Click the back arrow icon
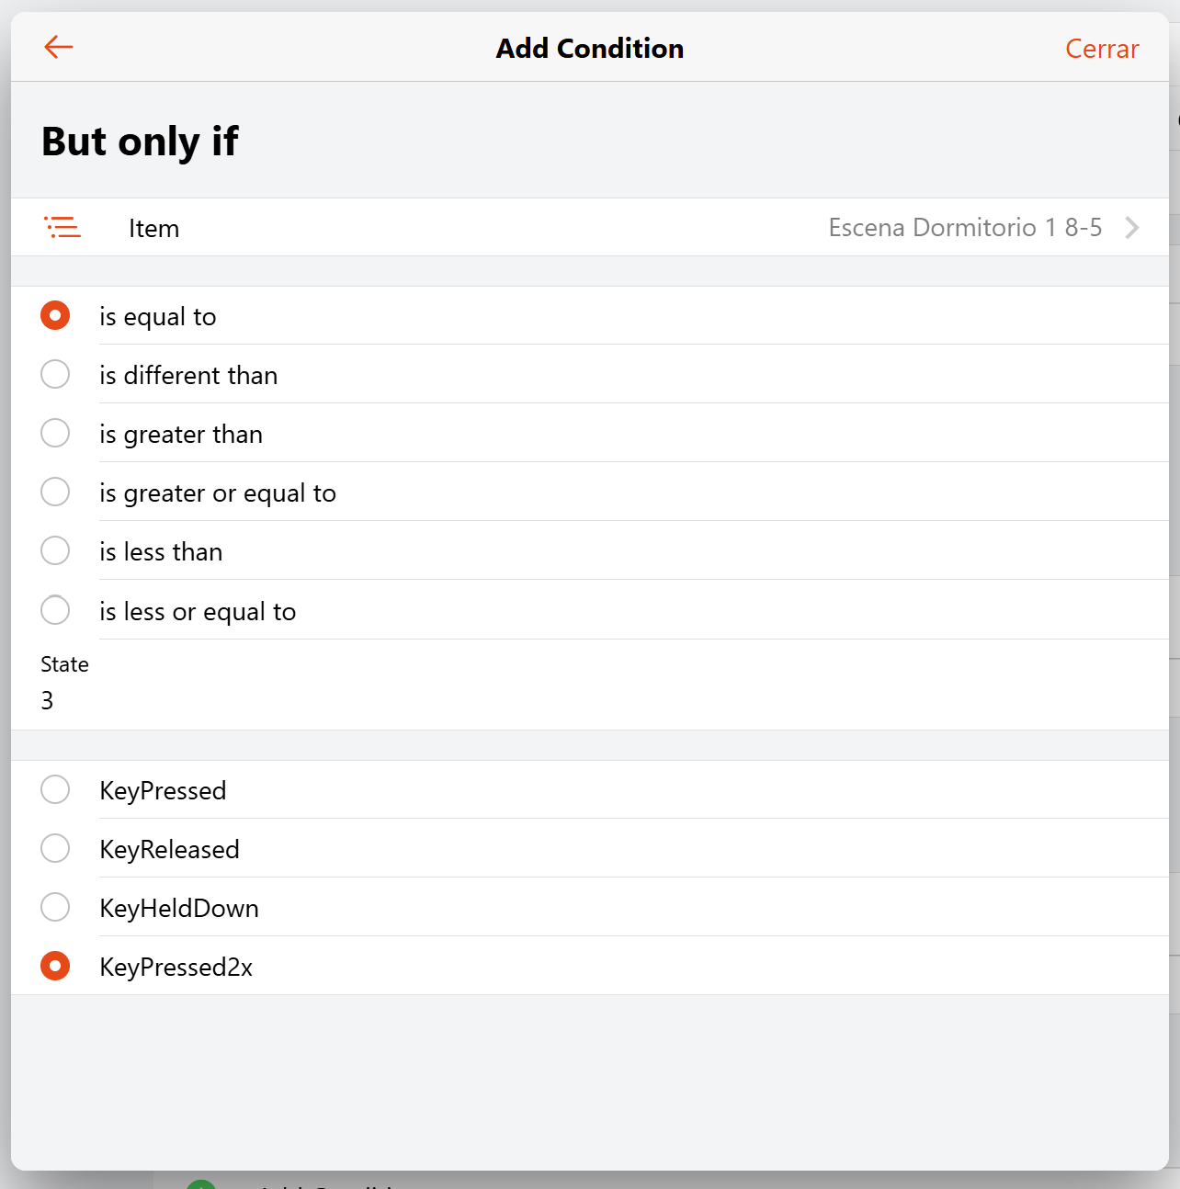 (x=58, y=47)
